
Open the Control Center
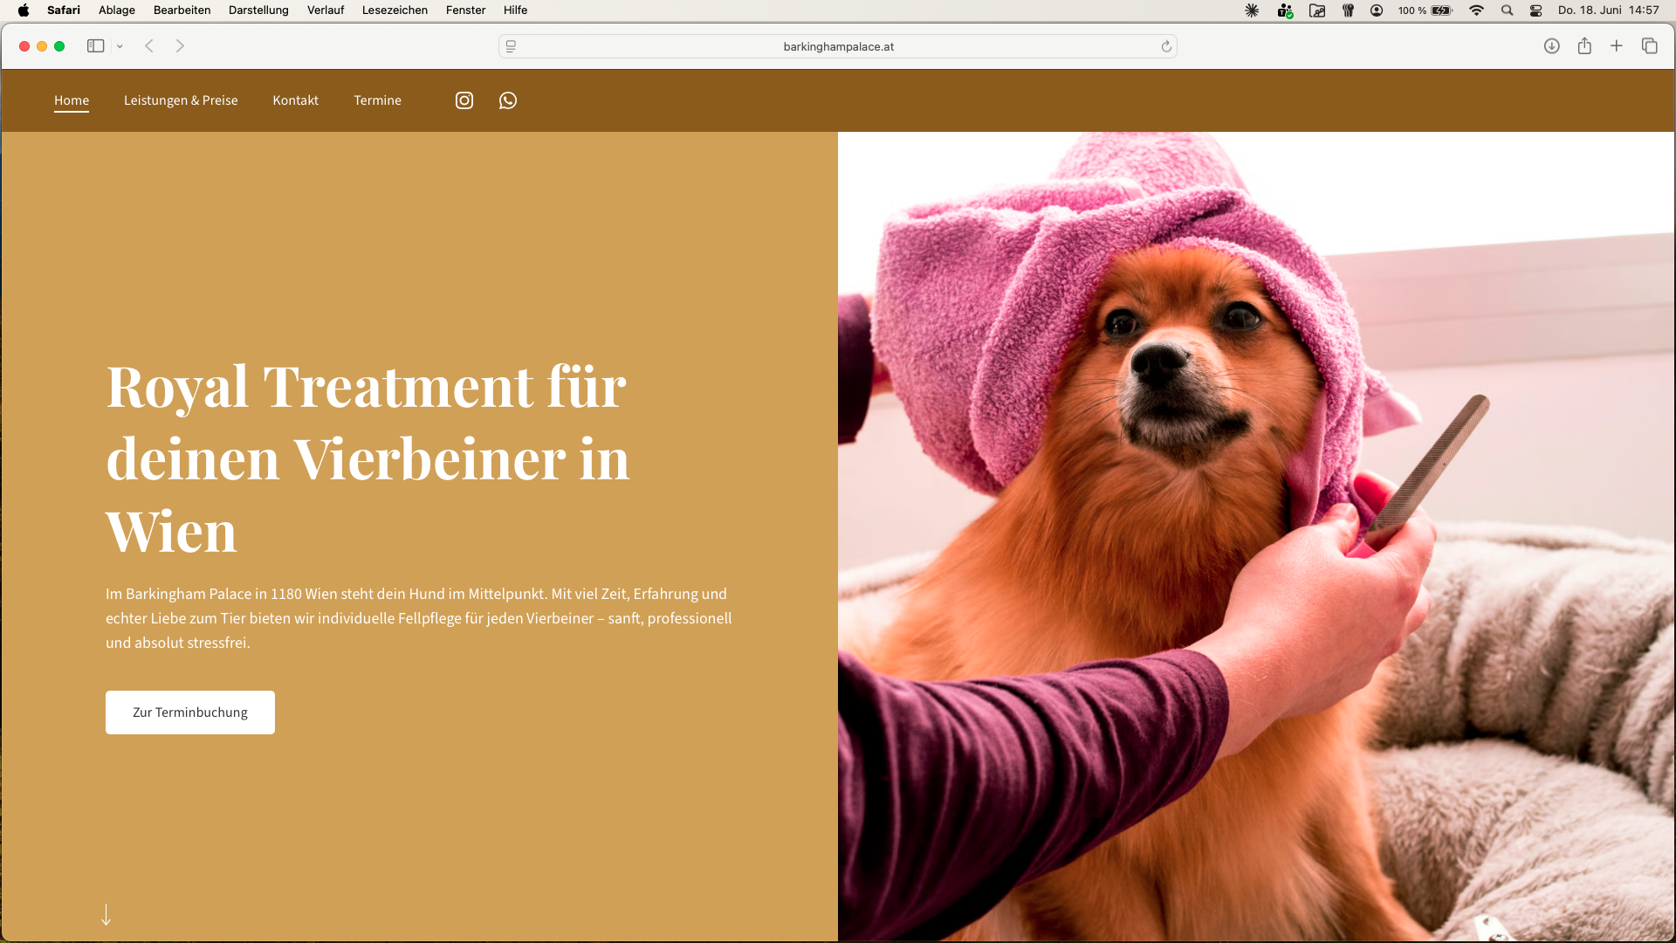[x=1536, y=10]
